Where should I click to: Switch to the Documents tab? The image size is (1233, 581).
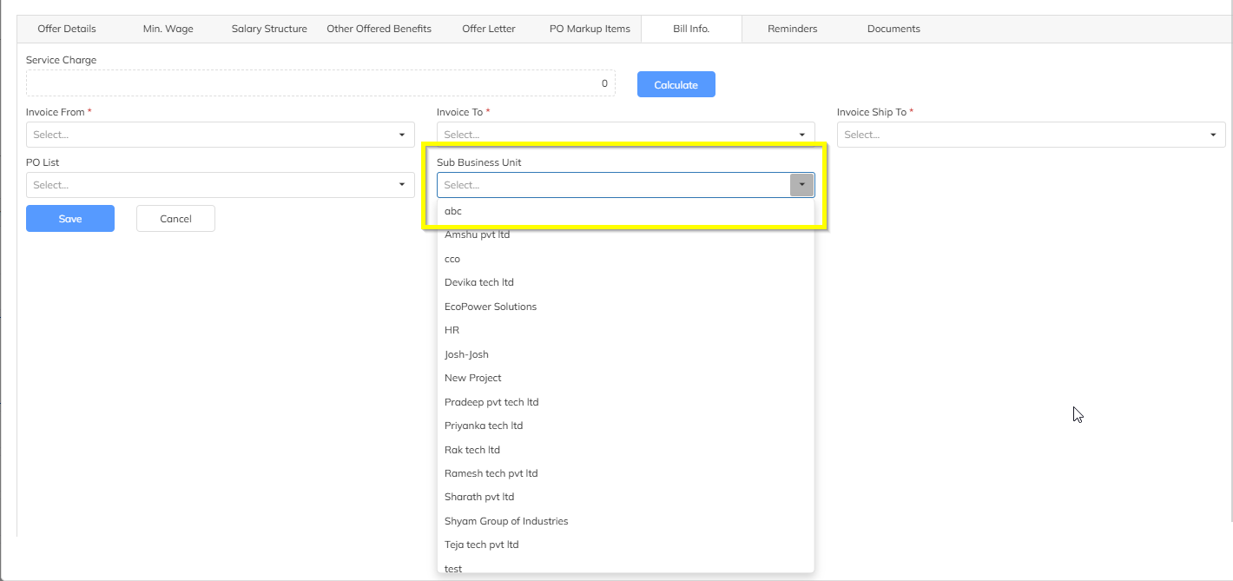coord(893,29)
